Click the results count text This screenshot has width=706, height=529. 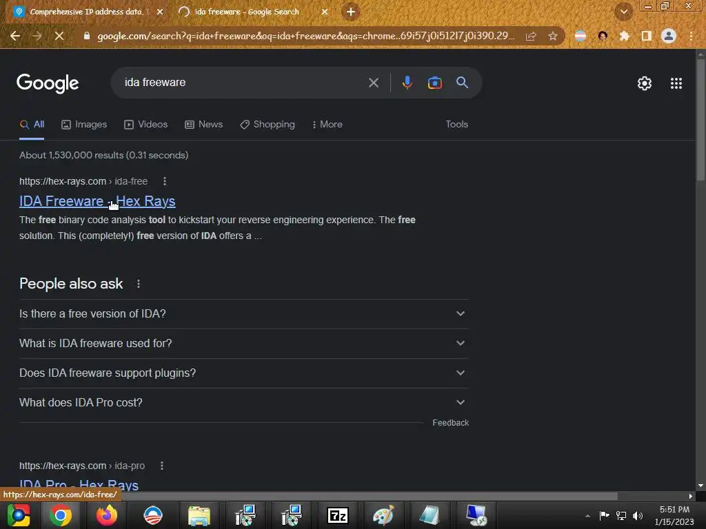(103, 155)
